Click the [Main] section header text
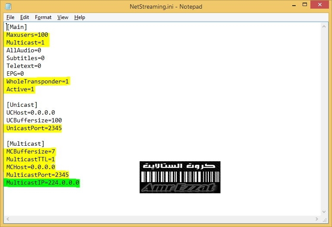 [x=17, y=27]
